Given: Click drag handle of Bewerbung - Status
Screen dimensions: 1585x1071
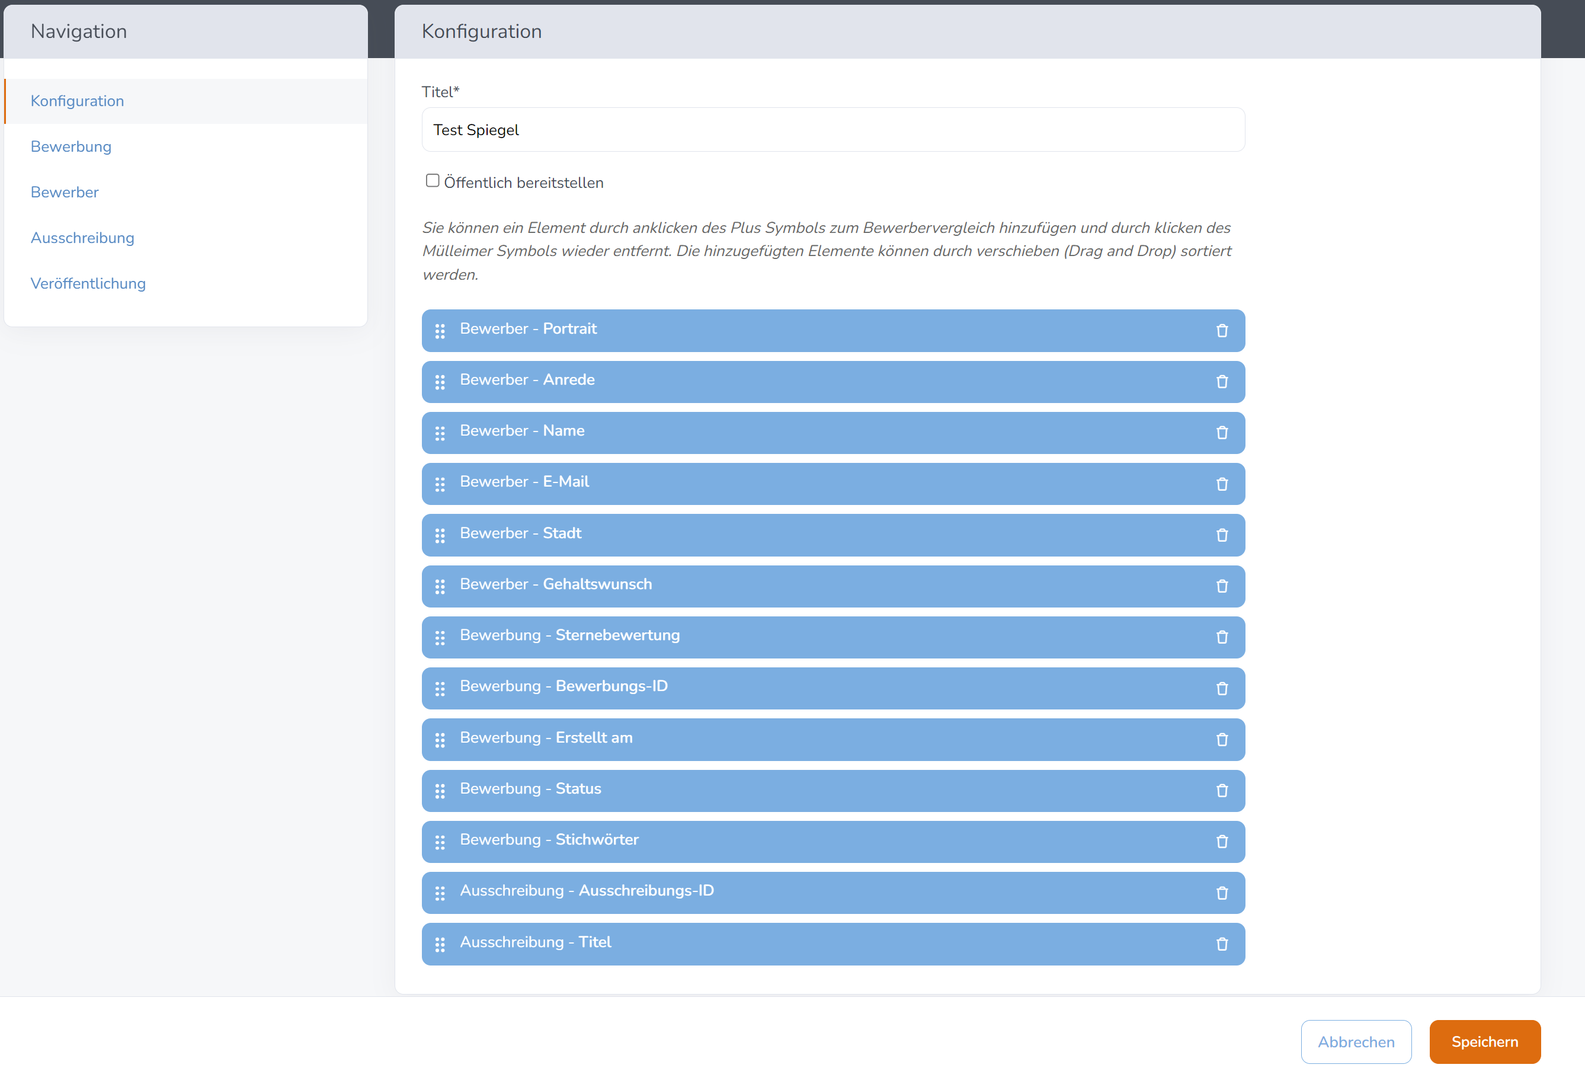Looking at the screenshot, I should pos(440,791).
